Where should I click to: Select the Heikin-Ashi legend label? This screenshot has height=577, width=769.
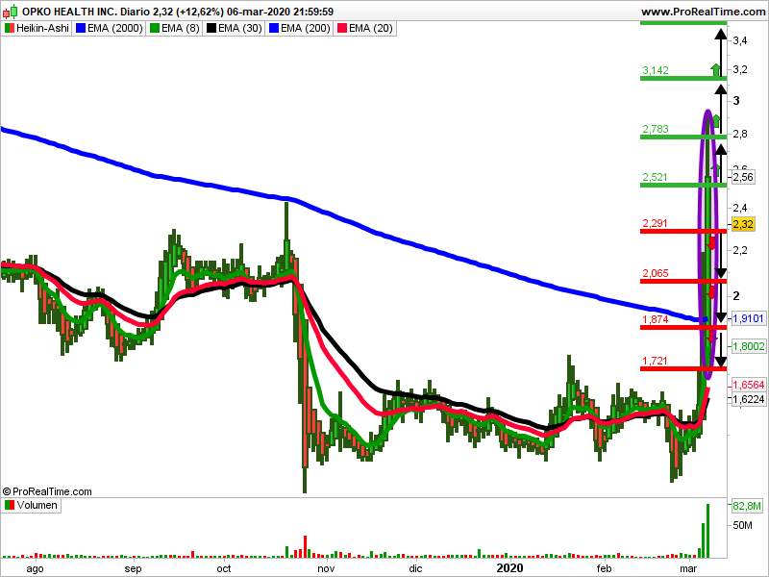[42, 29]
